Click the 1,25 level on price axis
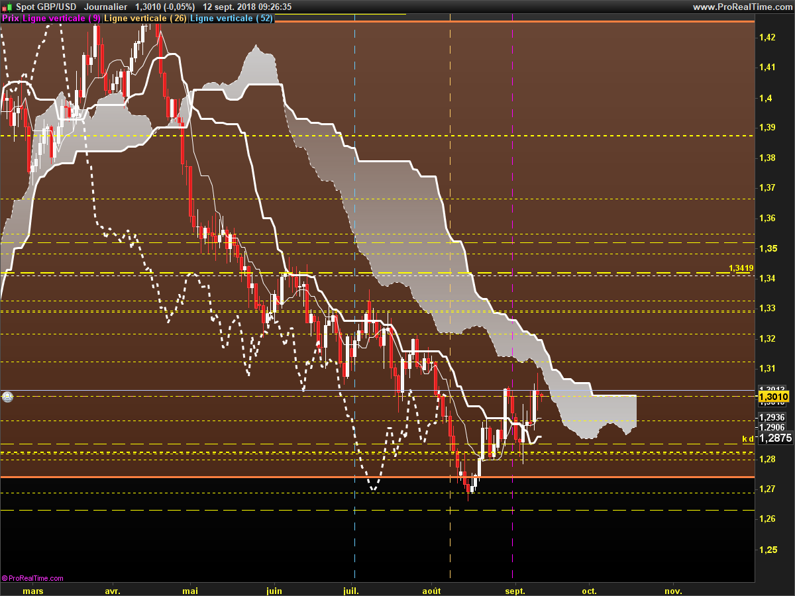Screen dimensions: 795x596 coord(767,550)
